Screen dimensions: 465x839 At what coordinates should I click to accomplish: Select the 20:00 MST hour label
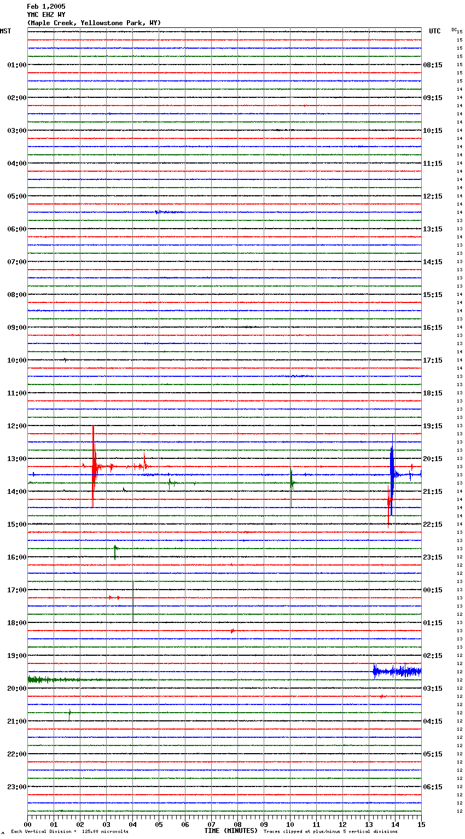pos(17,689)
